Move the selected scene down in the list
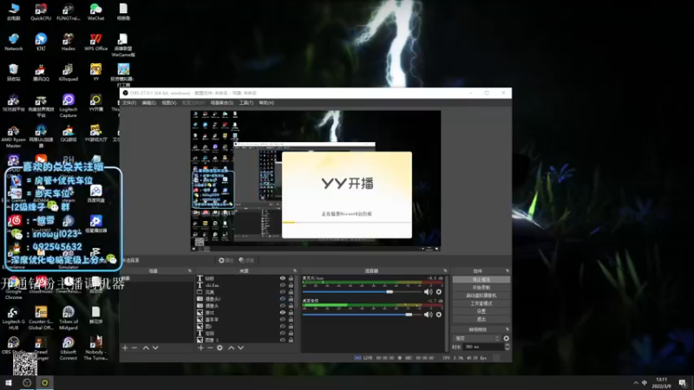The image size is (694, 390). pos(155,348)
